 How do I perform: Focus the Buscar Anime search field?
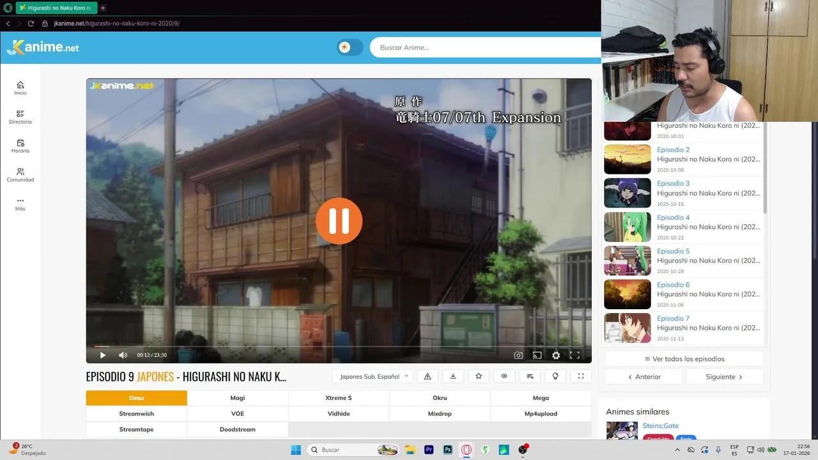[486, 47]
